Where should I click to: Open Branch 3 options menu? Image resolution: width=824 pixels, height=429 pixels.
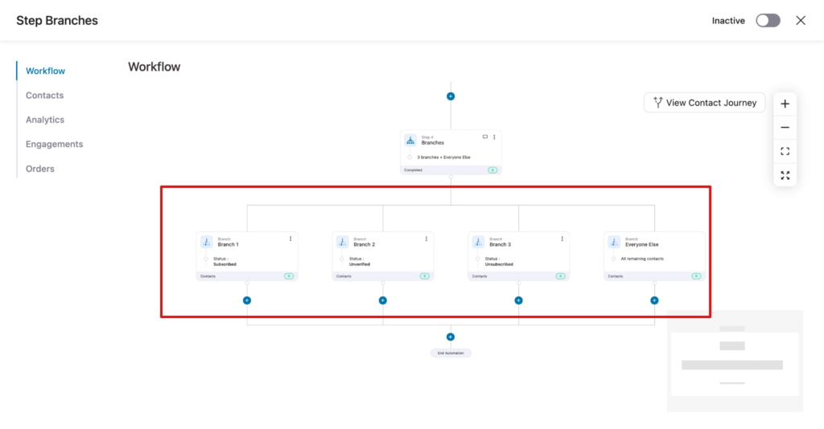(562, 239)
